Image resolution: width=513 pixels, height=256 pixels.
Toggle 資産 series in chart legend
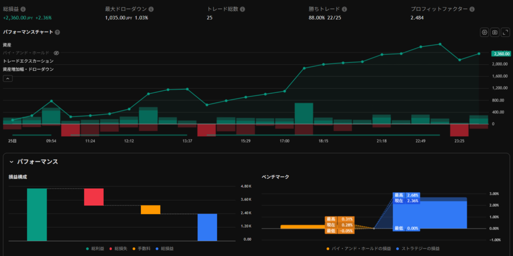tap(7, 45)
